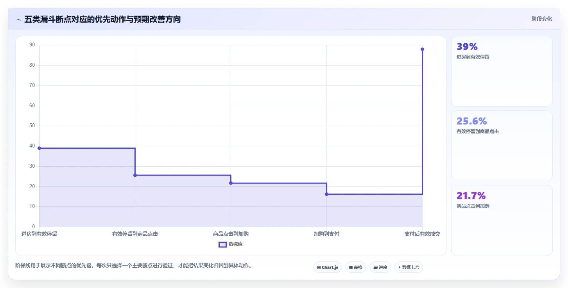
Task: Click the 90 y-axis tick label
Action: pos(32,45)
